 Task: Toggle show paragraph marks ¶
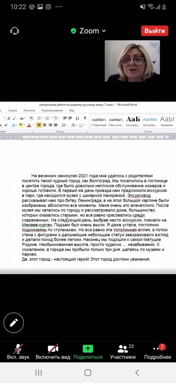pos(85,118)
